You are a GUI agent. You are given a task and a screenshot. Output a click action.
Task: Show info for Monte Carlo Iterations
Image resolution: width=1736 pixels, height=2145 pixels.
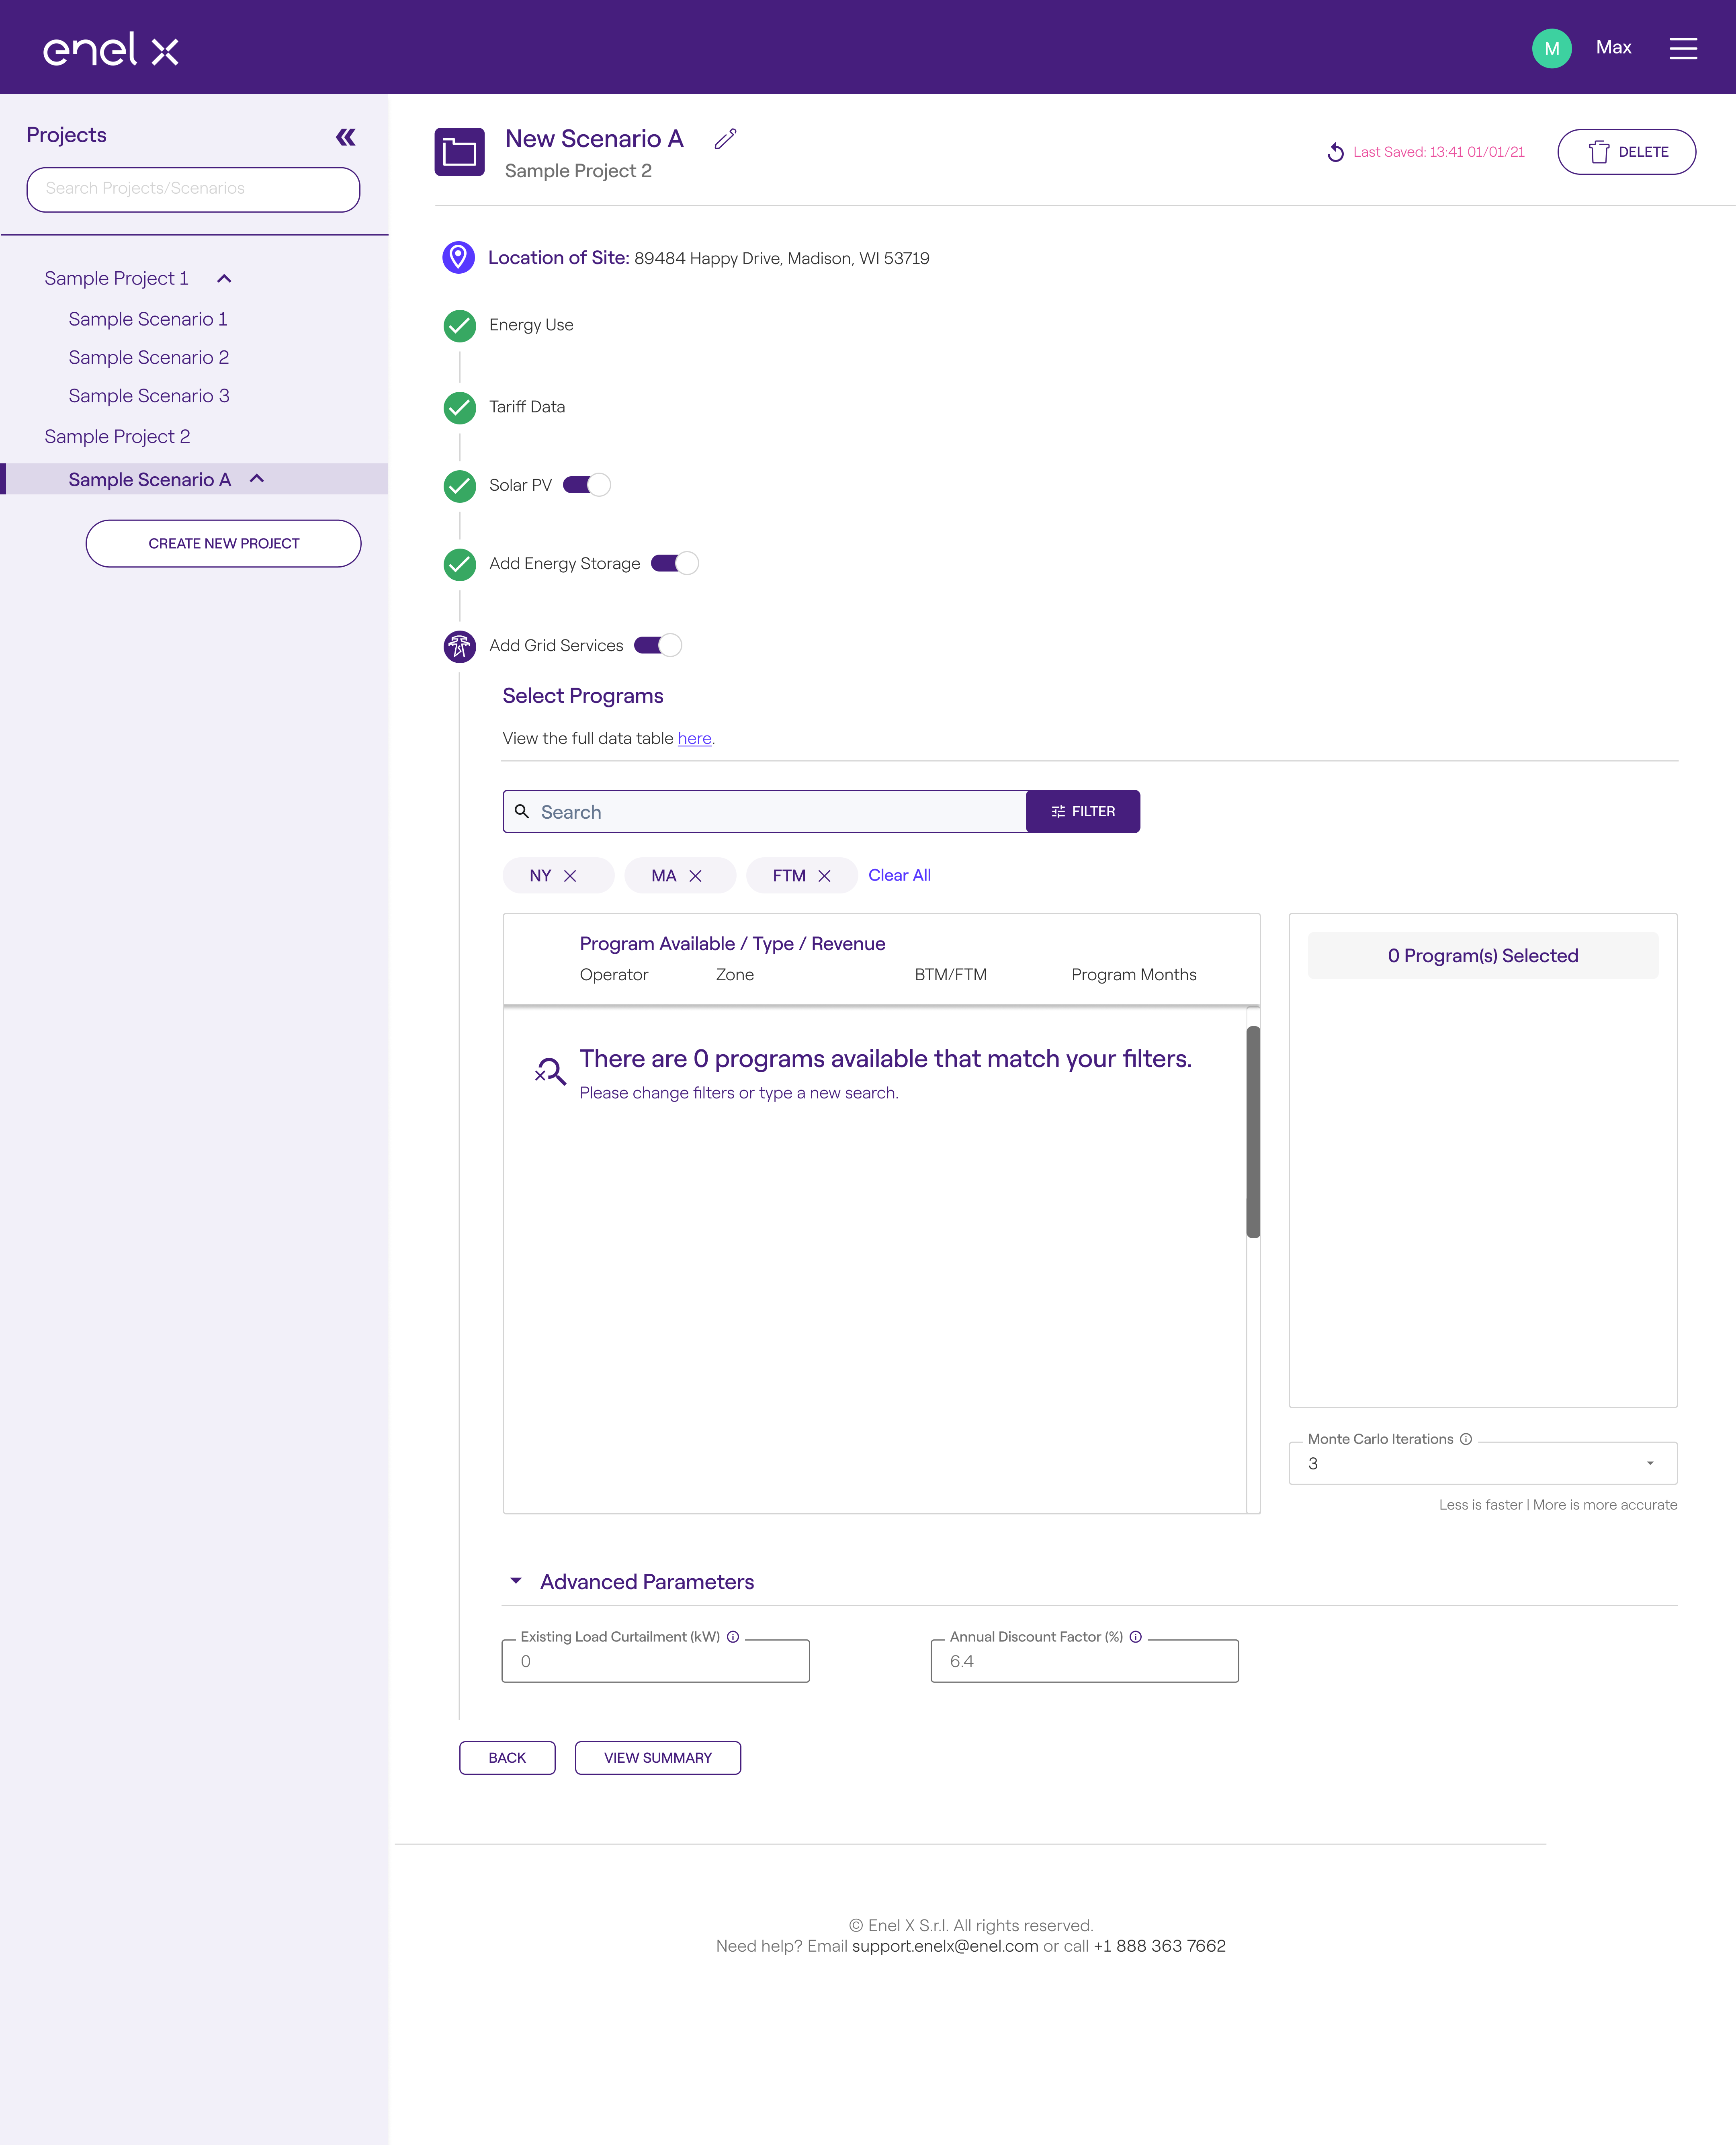1466,1439
